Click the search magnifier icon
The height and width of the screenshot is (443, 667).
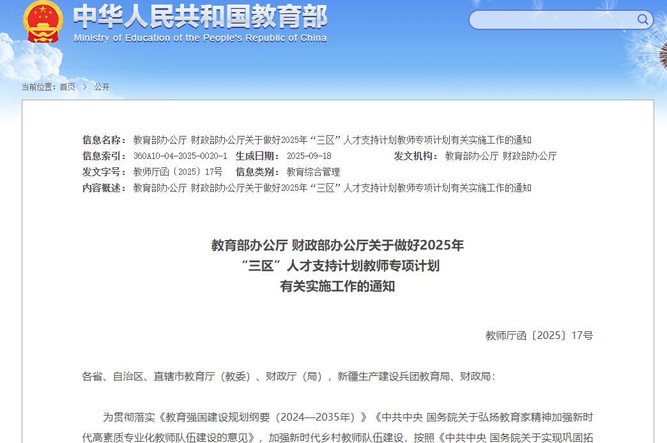pyautogui.click(x=643, y=20)
